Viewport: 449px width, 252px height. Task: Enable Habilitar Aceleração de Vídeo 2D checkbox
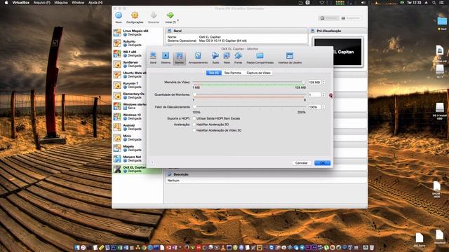(x=194, y=130)
